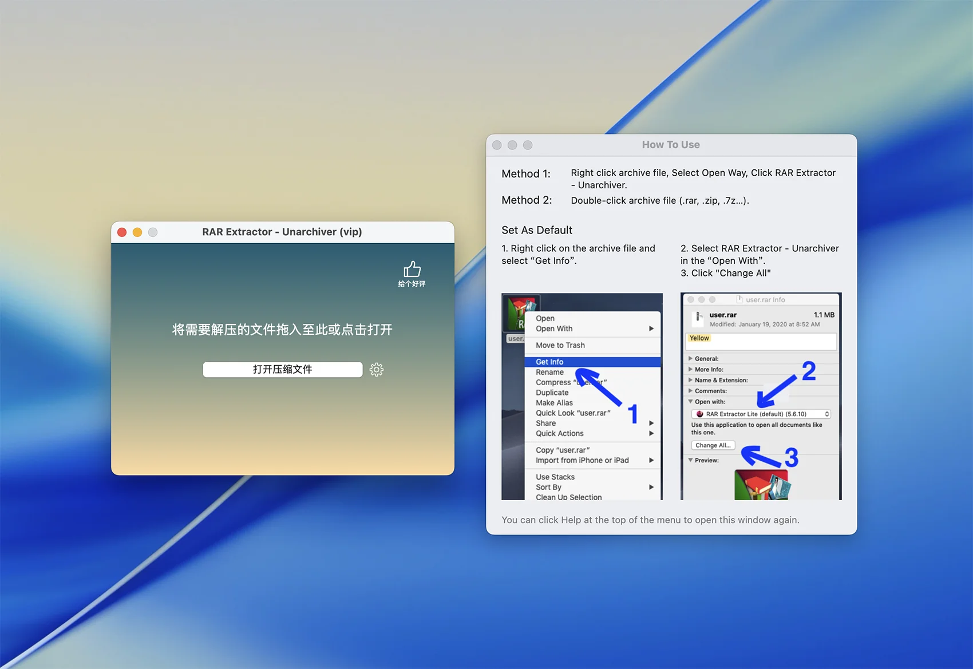The width and height of the screenshot is (973, 669).
Task: Close the RAR Extractor window
Action: point(122,232)
